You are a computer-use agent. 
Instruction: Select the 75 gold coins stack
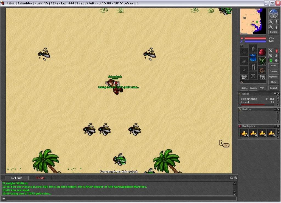pos(245,133)
